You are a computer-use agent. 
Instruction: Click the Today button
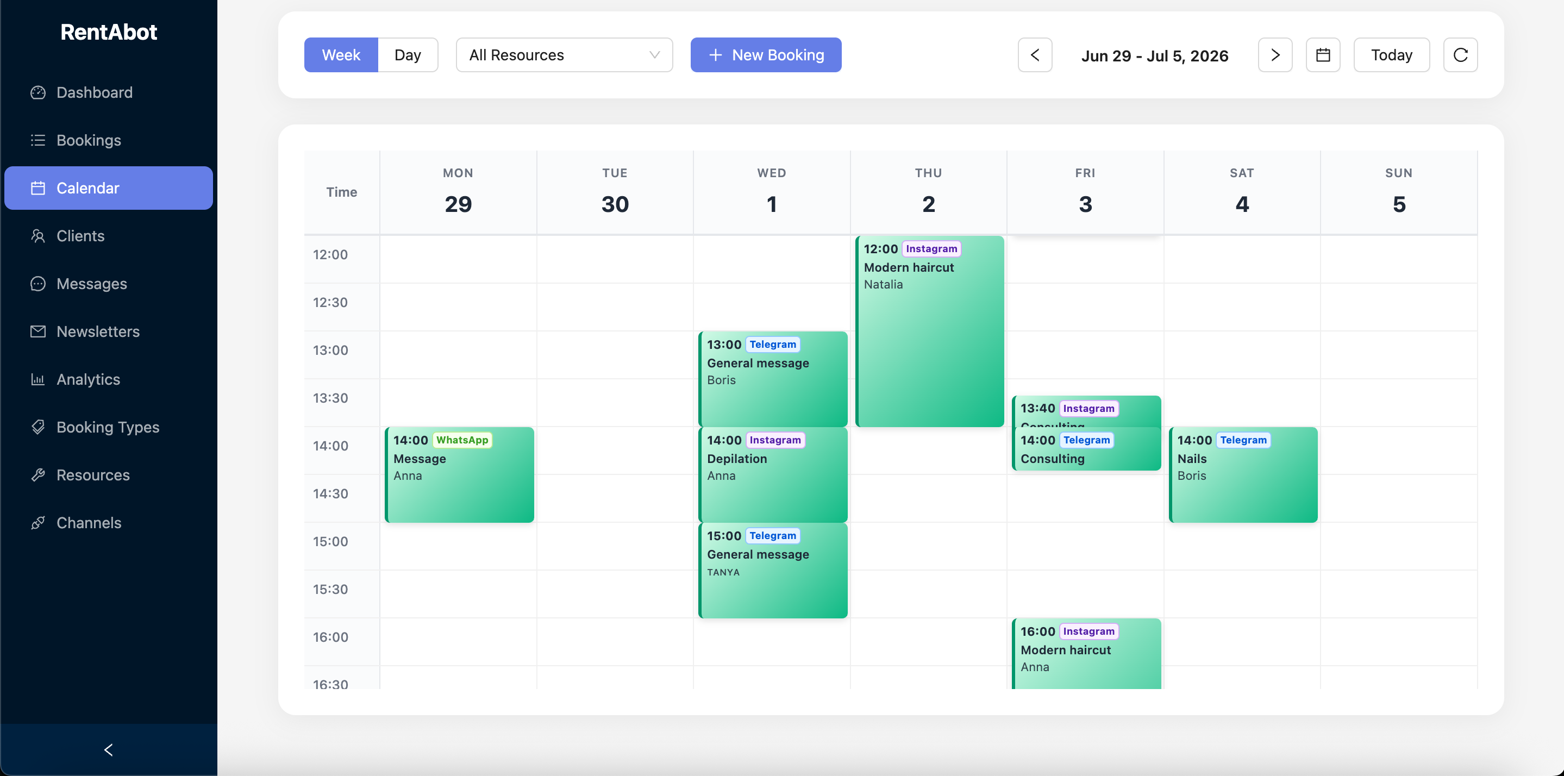coord(1391,55)
